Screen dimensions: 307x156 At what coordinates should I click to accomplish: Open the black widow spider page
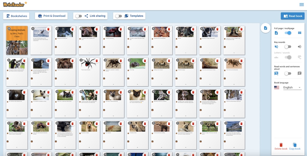coord(89,72)
